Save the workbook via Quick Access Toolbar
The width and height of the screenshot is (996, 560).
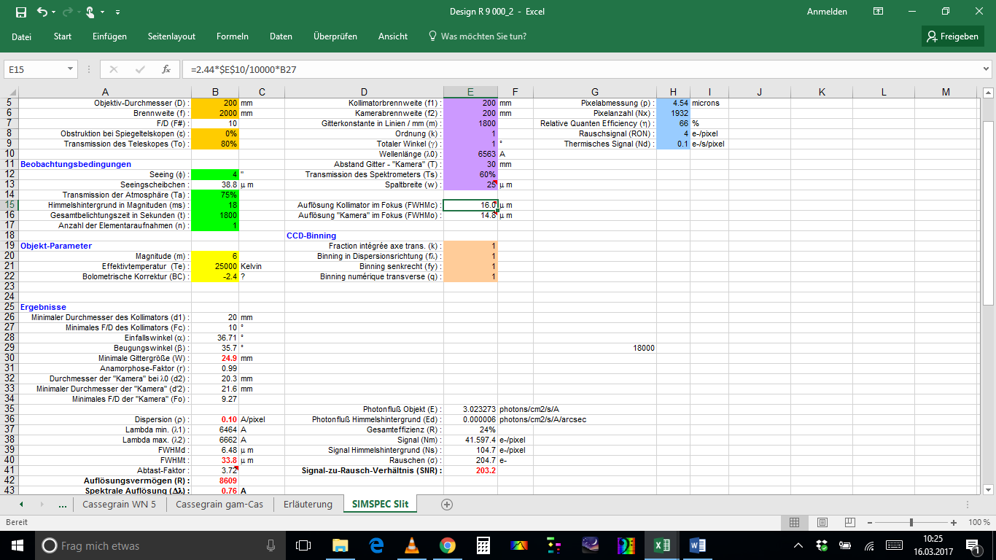pos(22,12)
